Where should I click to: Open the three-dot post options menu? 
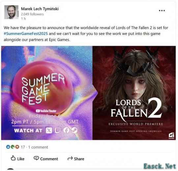point(162,11)
